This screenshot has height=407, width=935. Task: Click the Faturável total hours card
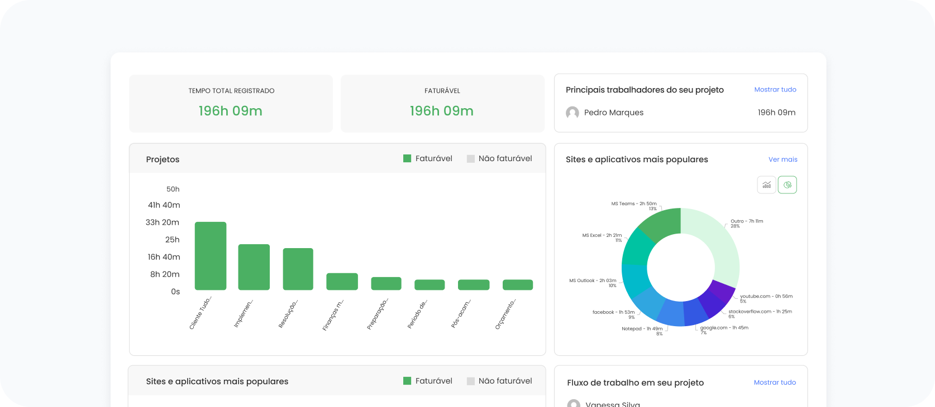442,104
